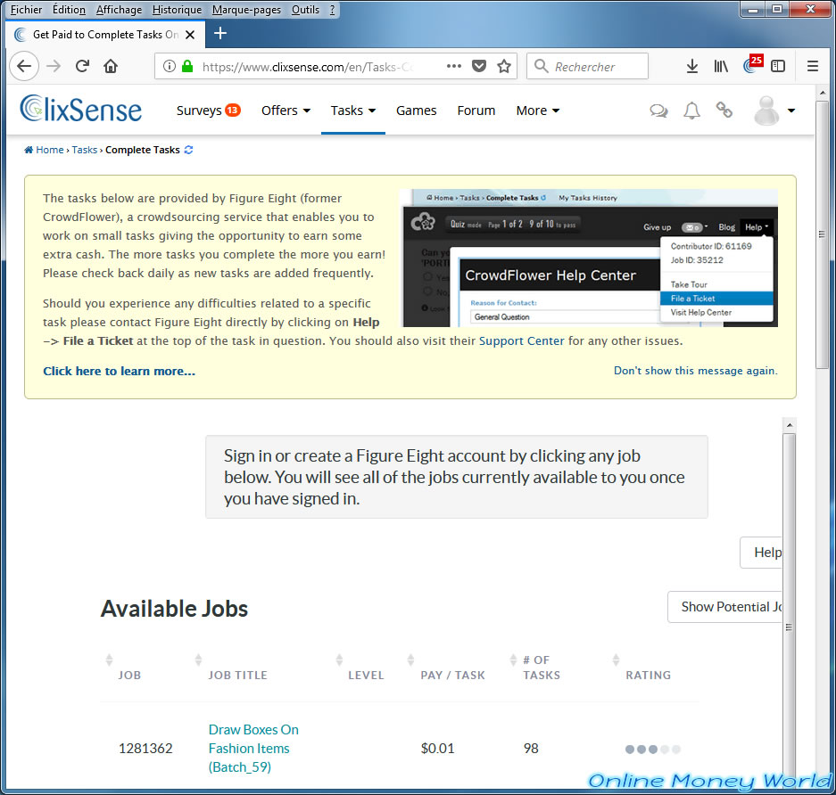
Task: Open ClixSense extension icon with 25 badge
Action: pyautogui.click(x=752, y=64)
